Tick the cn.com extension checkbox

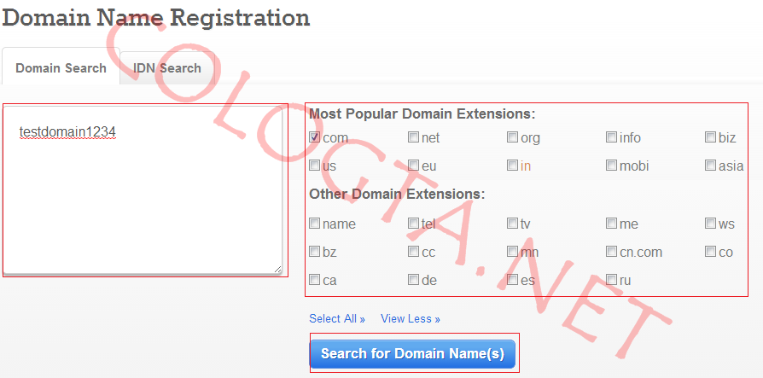point(611,252)
